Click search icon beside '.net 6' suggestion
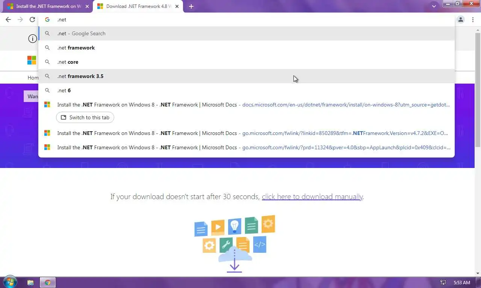 (47, 90)
